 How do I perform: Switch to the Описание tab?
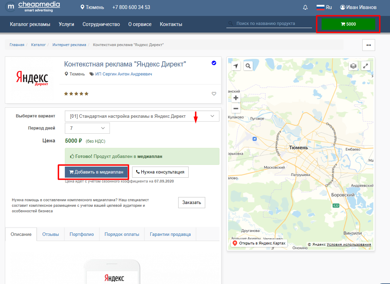[21, 234]
